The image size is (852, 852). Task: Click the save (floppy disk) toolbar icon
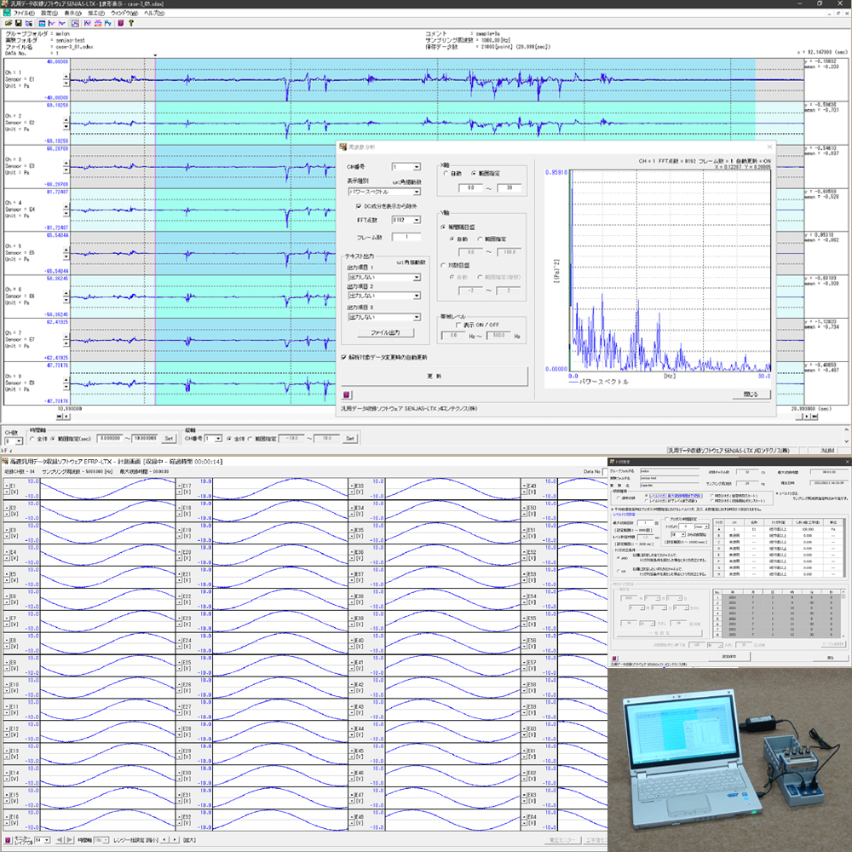(19, 23)
